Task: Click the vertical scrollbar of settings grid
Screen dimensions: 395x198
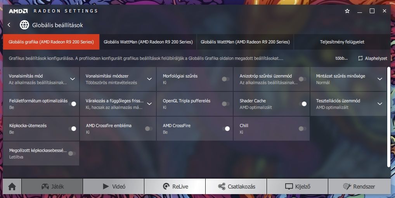Action: pyautogui.click(x=388, y=117)
